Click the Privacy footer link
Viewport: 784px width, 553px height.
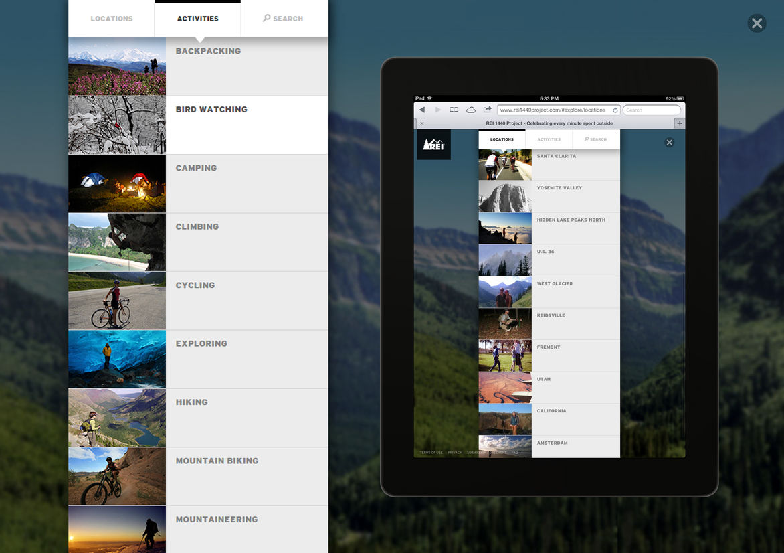pyautogui.click(x=455, y=453)
